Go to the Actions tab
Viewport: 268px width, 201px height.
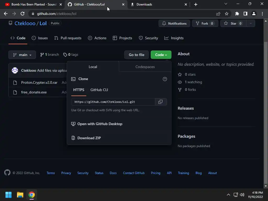[x=97, y=38]
